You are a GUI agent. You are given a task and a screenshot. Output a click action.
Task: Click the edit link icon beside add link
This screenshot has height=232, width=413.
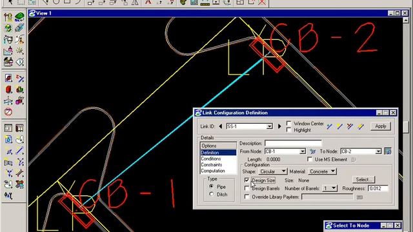[x=339, y=126]
